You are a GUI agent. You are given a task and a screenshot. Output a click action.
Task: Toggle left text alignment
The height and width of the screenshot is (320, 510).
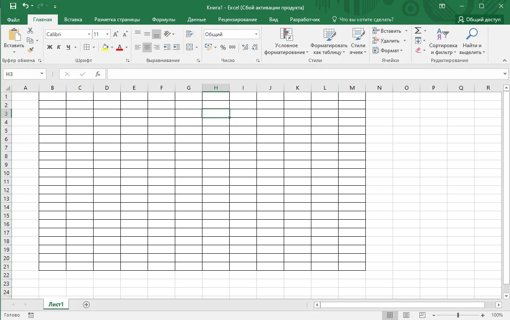point(138,47)
